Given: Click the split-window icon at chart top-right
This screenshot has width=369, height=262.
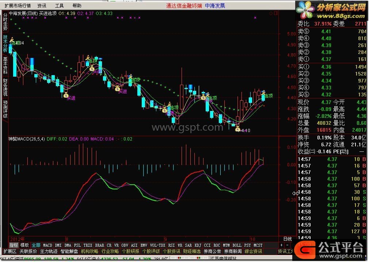Looking at the screenshot, I should [275, 13].
